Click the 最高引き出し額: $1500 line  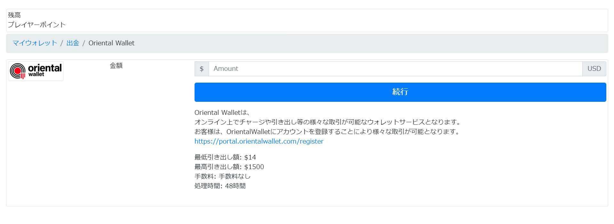[229, 167]
